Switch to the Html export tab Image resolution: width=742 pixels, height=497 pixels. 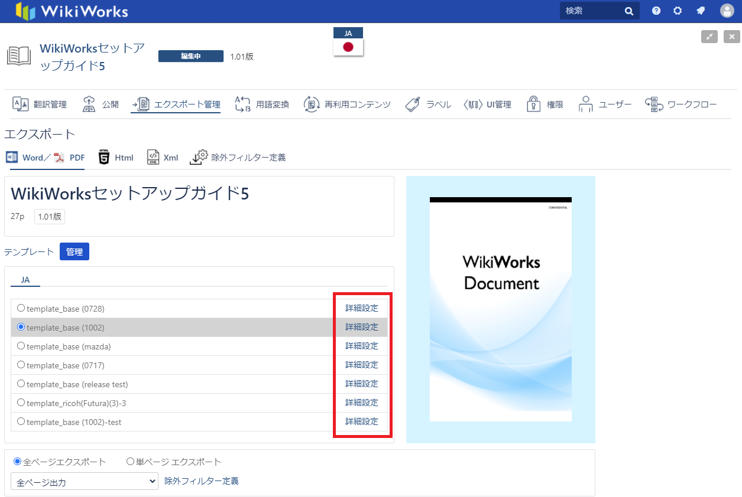tap(116, 158)
